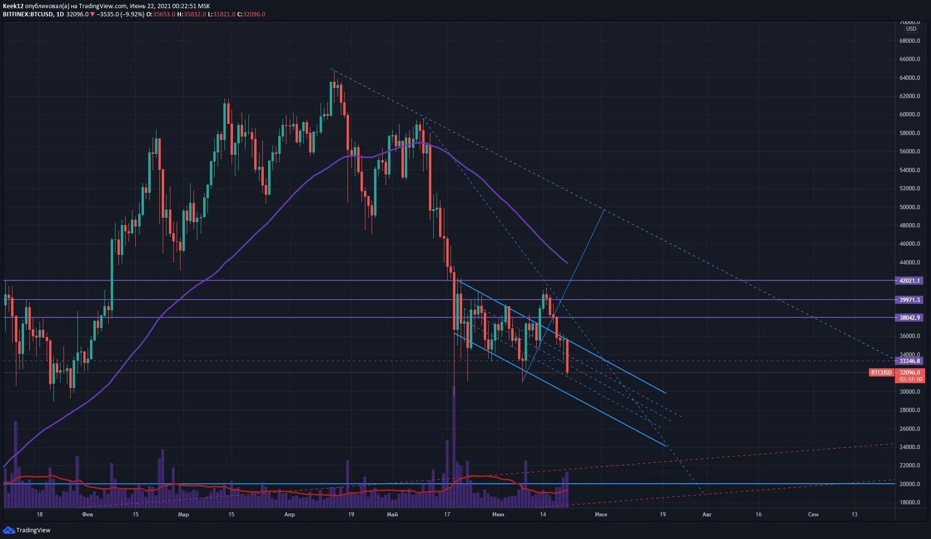Click the 38042.9 price level label
931x539 pixels.
tap(909, 317)
